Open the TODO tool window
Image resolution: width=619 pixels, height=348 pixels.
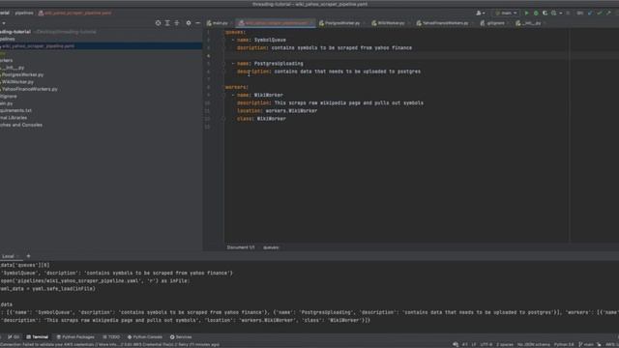click(111, 337)
